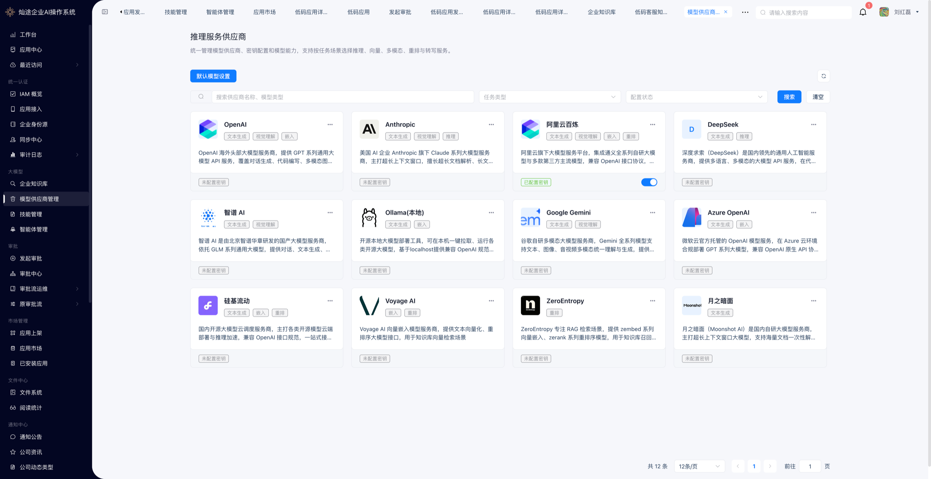931x479 pixels.
Task: Focus the global 请输入搜索内容 search box
Action: [x=804, y=12]
